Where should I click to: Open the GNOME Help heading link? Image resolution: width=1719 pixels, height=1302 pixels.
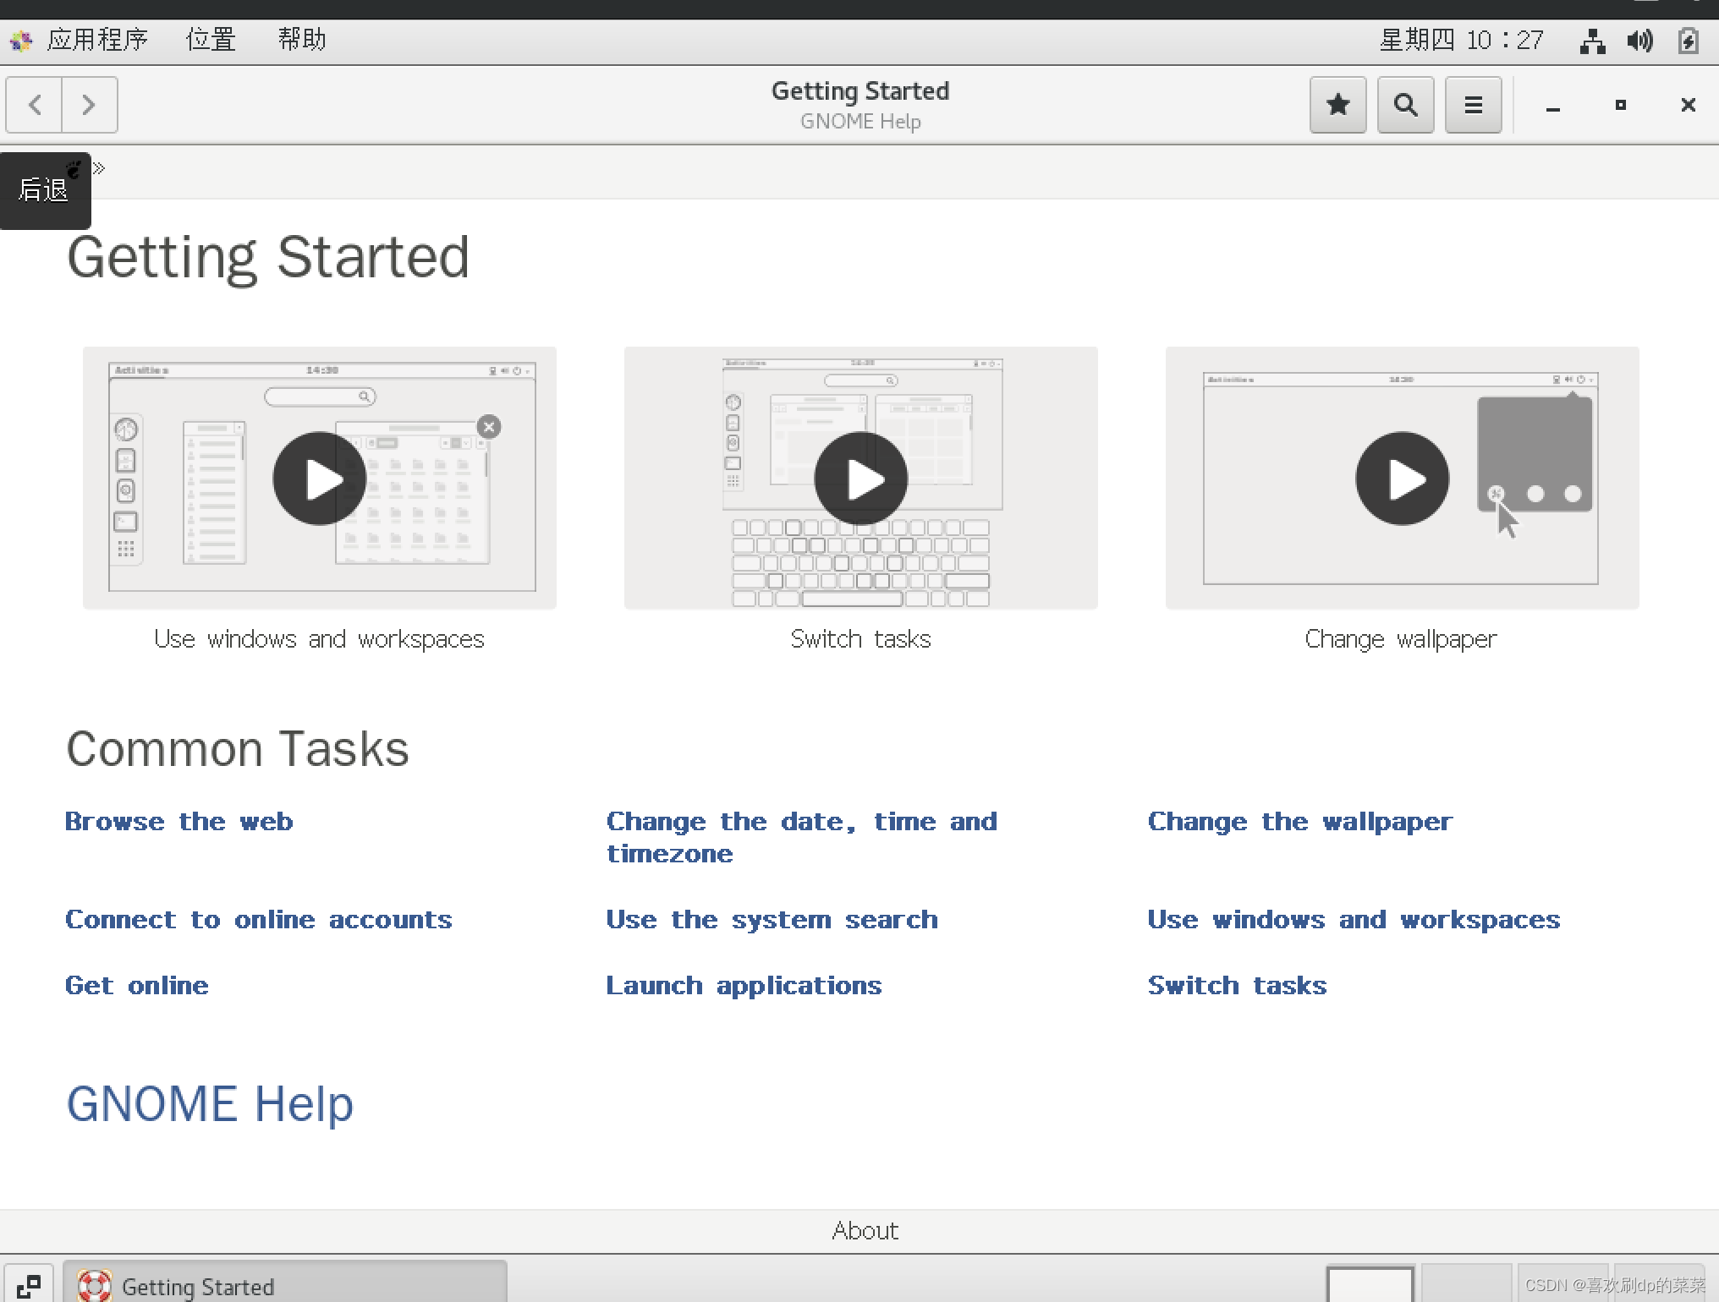(210, 1104)
